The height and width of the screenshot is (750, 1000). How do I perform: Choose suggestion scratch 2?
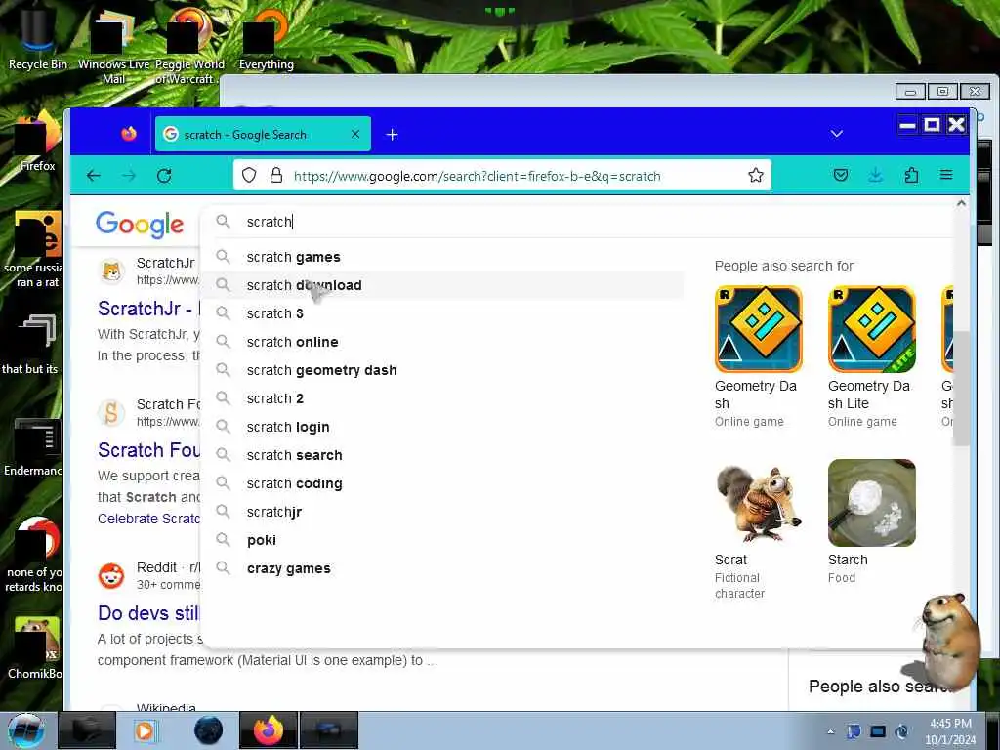(x=442, y=398)
